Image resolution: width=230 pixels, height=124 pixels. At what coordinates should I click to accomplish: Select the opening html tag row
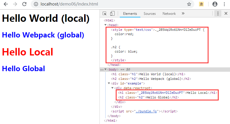pos(109,20)
